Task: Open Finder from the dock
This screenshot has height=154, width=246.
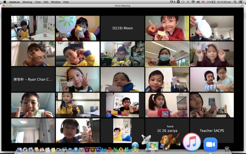Action: 20,150
